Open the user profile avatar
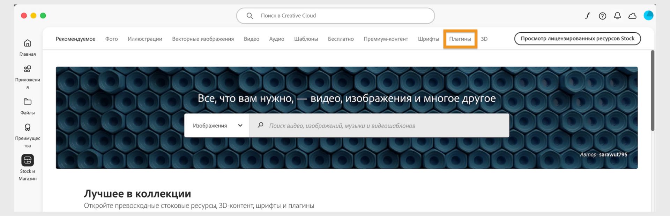Screen dimensions: 670x216 point(648,15)
